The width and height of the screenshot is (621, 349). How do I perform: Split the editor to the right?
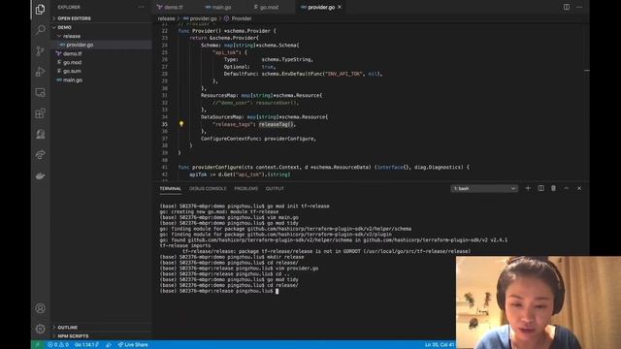click(567, 7)
